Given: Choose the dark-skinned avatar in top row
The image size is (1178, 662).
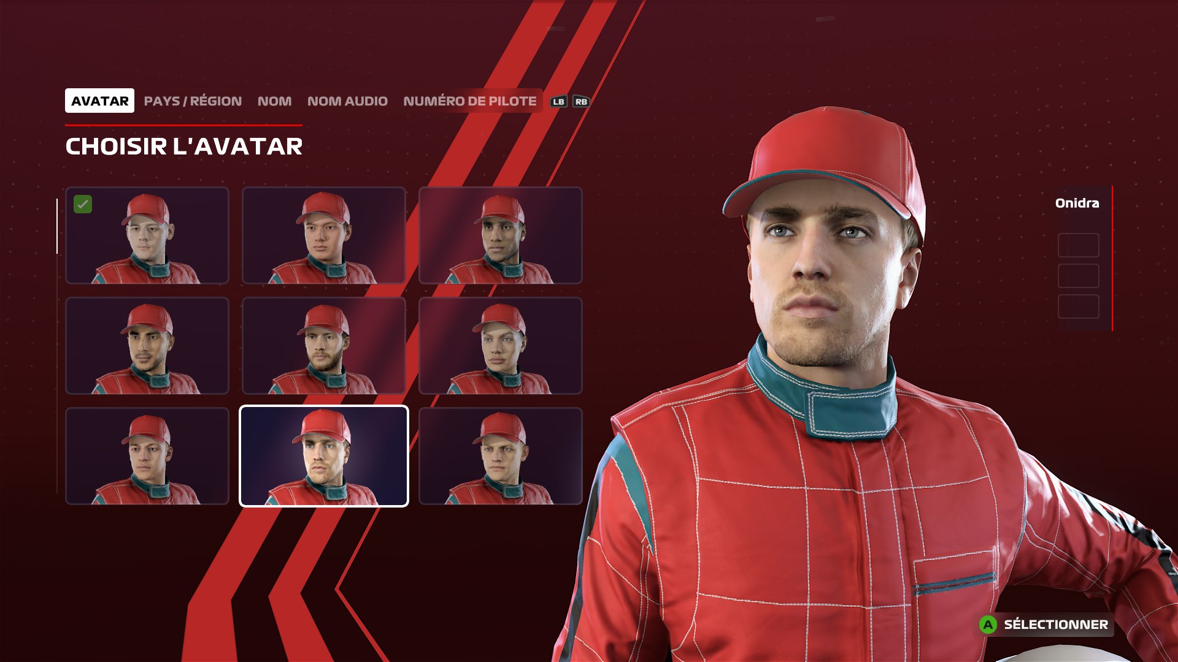Looking at the screenshot, I should point(501,235).
